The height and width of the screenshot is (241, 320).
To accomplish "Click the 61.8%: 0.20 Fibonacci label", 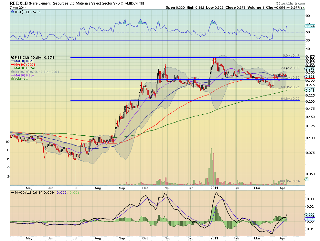I will [290, 98].
